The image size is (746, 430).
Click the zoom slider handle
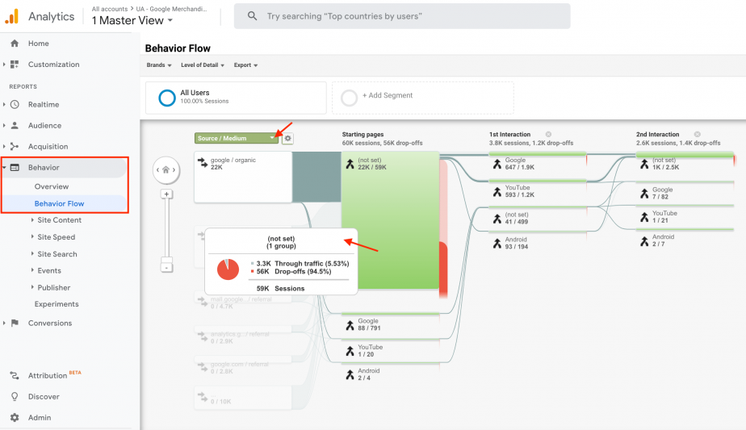166,261
